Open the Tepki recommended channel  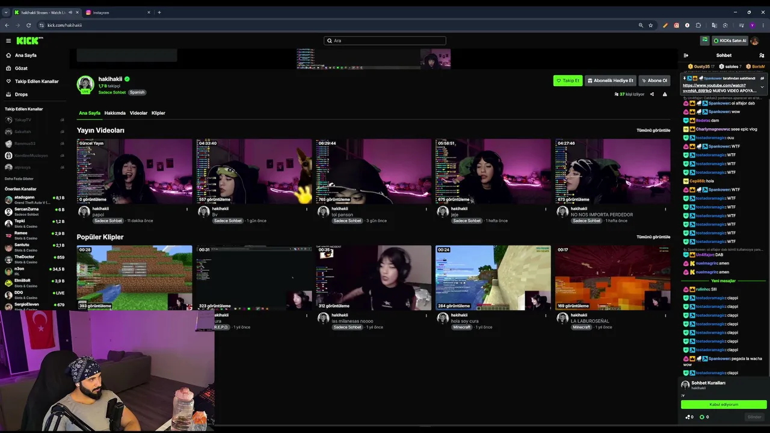[35, 223]
